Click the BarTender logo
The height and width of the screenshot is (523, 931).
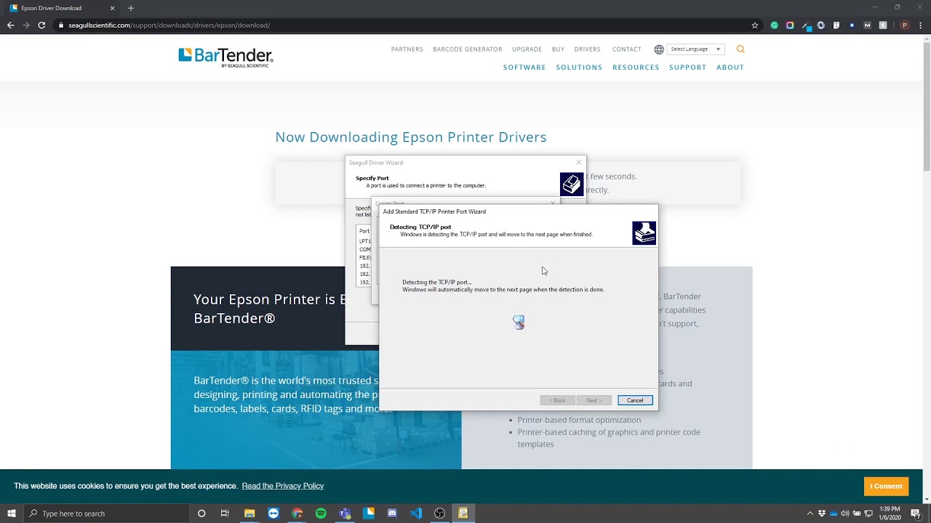(226, 57)
